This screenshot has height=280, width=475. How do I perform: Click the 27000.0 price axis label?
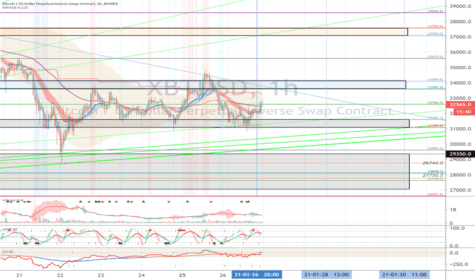tap(460, 190)
